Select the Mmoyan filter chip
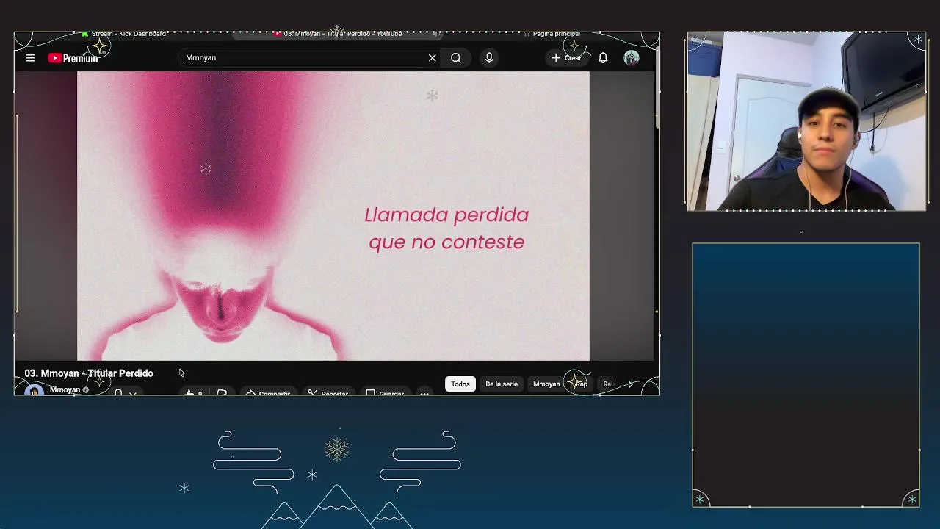 coord(546,384)
